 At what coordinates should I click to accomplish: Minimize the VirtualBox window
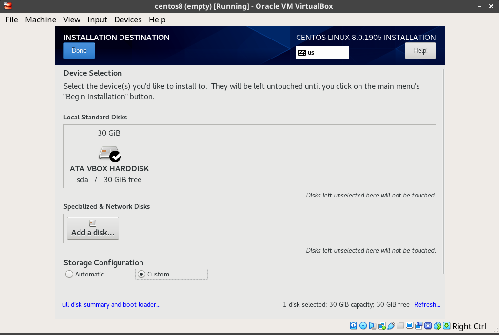coord(479,6)
